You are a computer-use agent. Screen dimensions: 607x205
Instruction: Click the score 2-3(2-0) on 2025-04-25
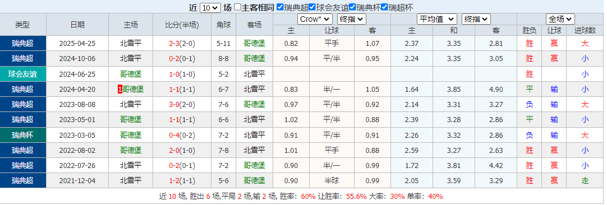[182, 44]
